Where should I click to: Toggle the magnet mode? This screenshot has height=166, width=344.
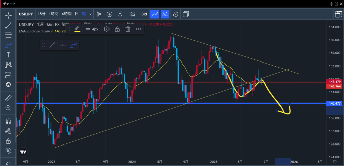[x=8, y=121]
